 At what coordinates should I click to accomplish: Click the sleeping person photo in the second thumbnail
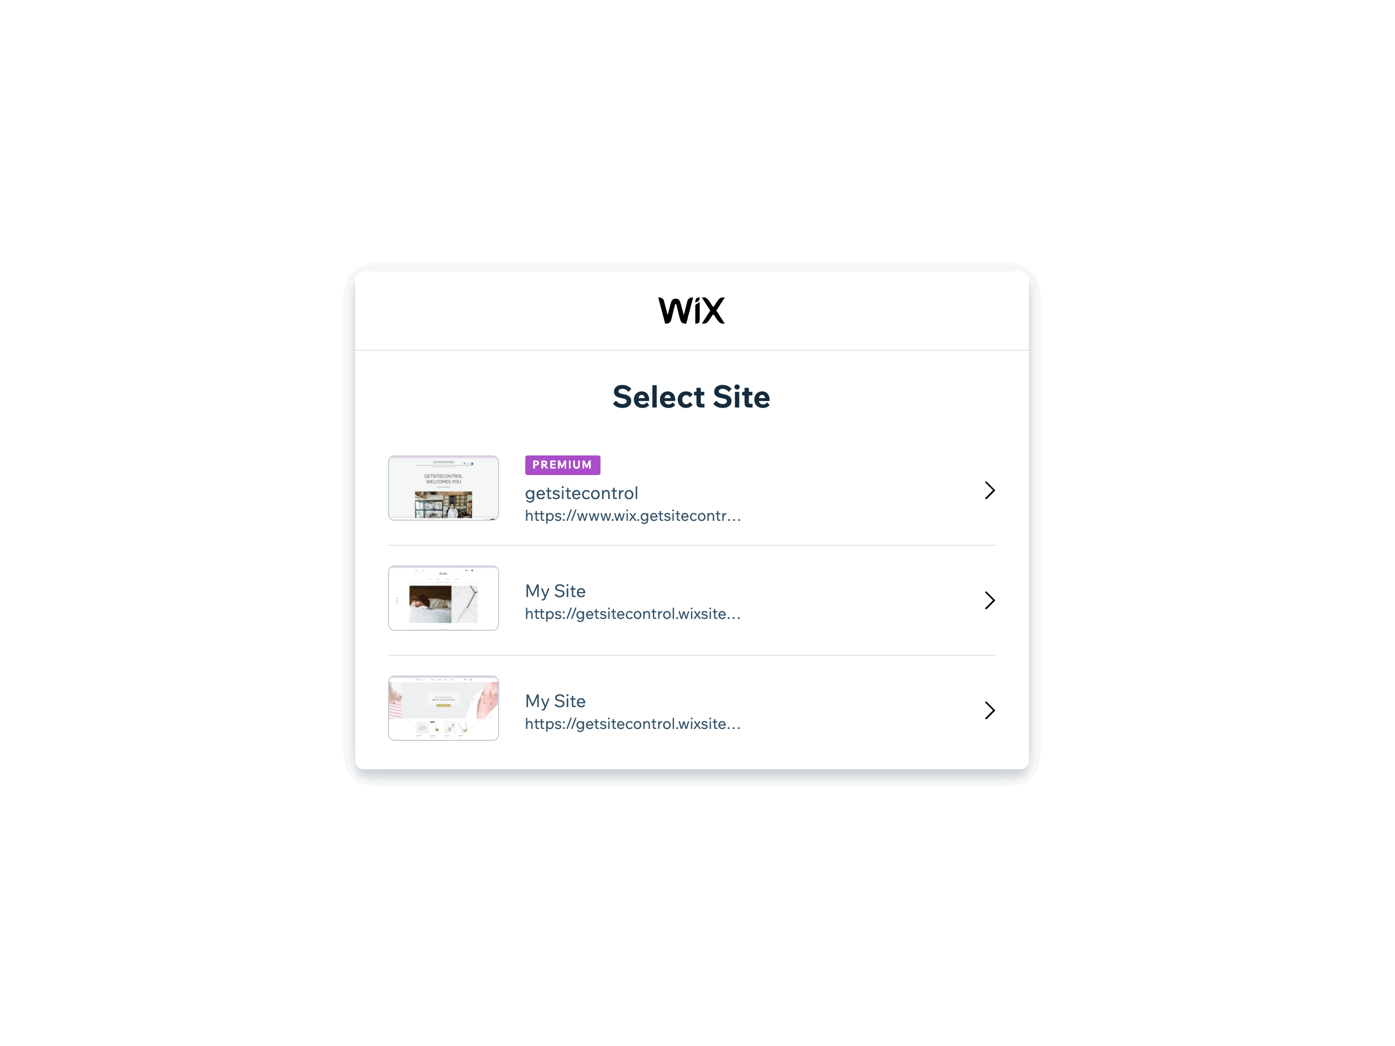[x=430, y=604]
